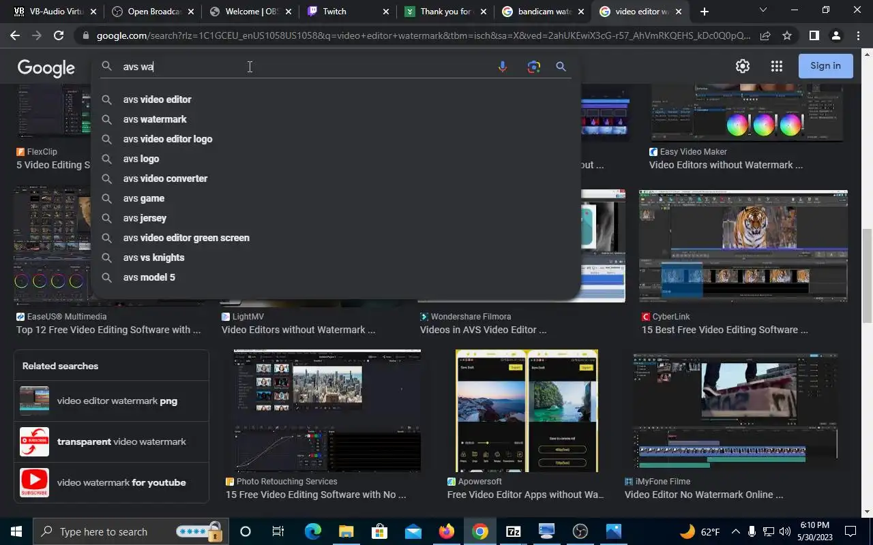Open Firefox from taskbar
873x545 pixels.
(447, 531)
